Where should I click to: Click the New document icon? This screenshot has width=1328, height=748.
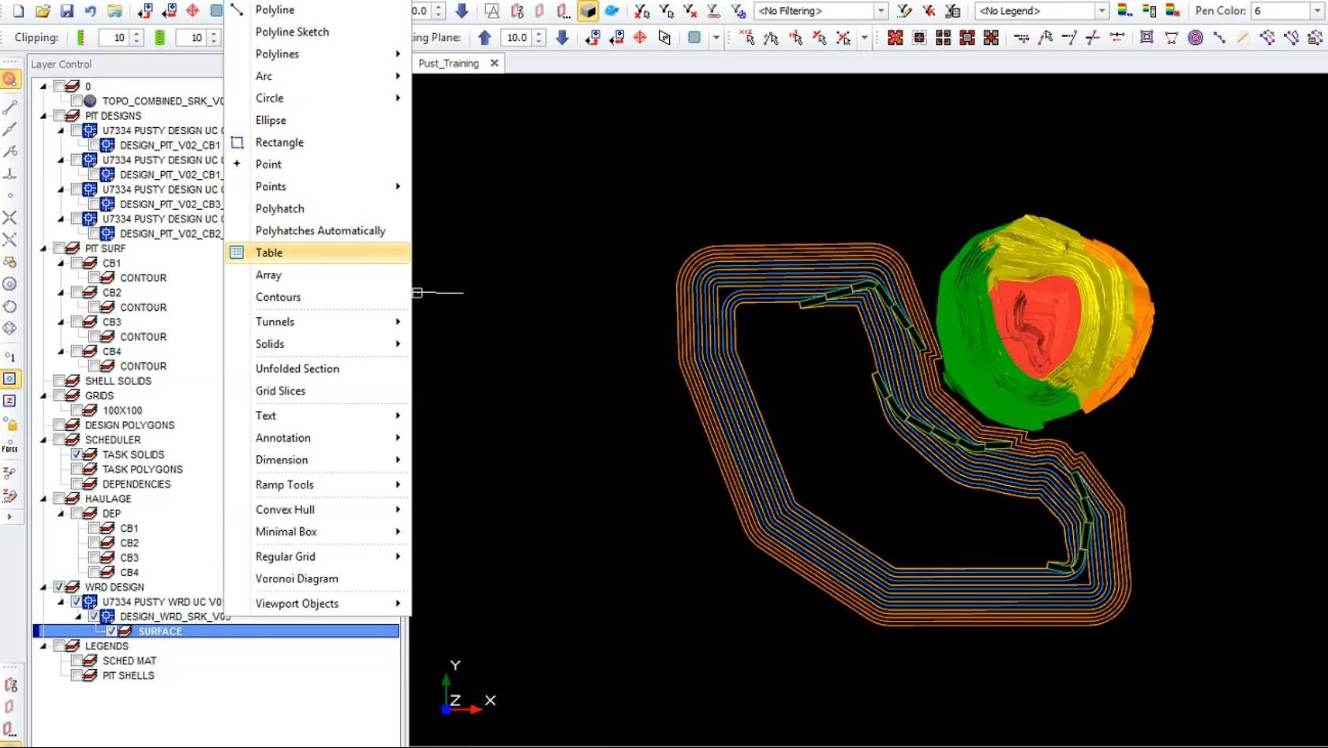(x=18, y=11)
